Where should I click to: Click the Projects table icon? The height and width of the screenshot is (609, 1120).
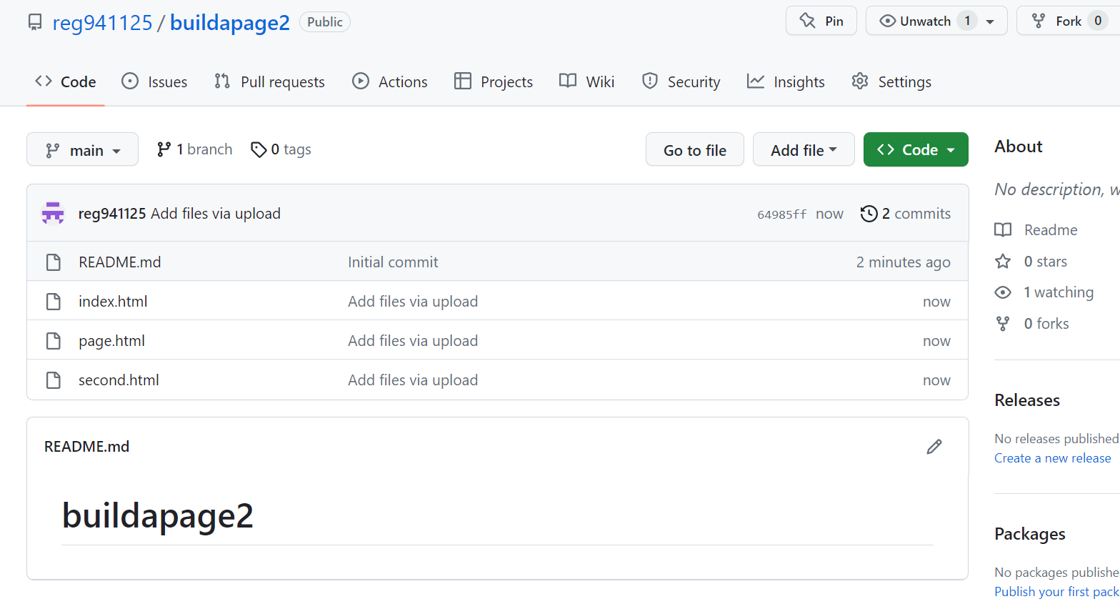tap(463, 81)
